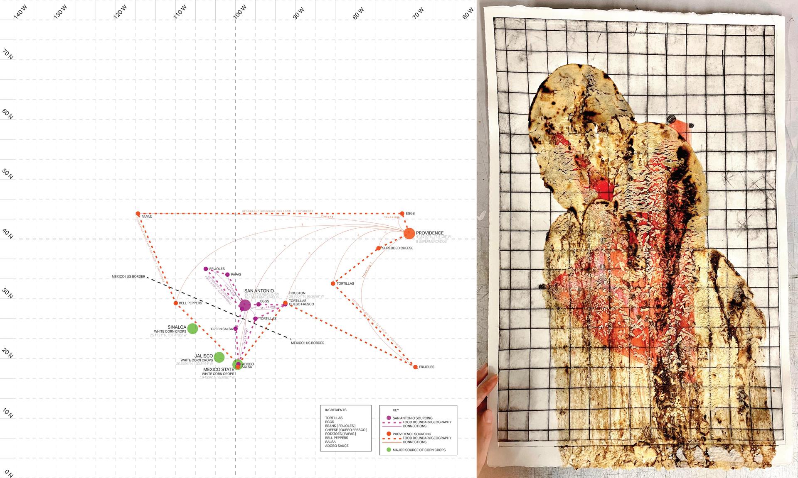This screenshot has width=798, height=478.
Task: Click the 'MEXICO STATE' label
Action: (x=219, y=369)
